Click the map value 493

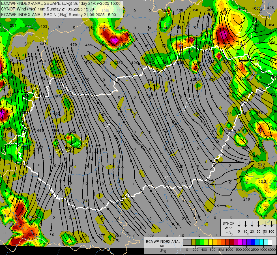click(57, 113)
